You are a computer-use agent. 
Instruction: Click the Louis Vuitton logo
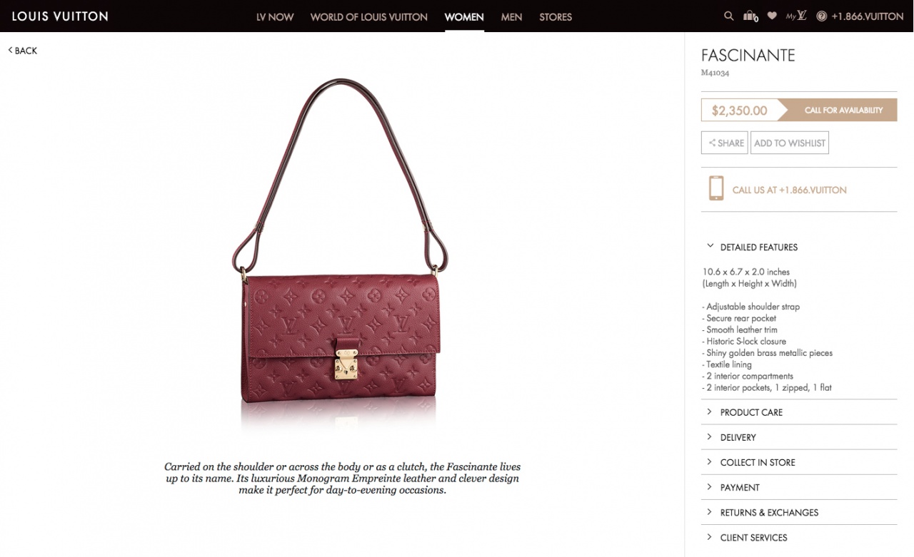(60, 16)
